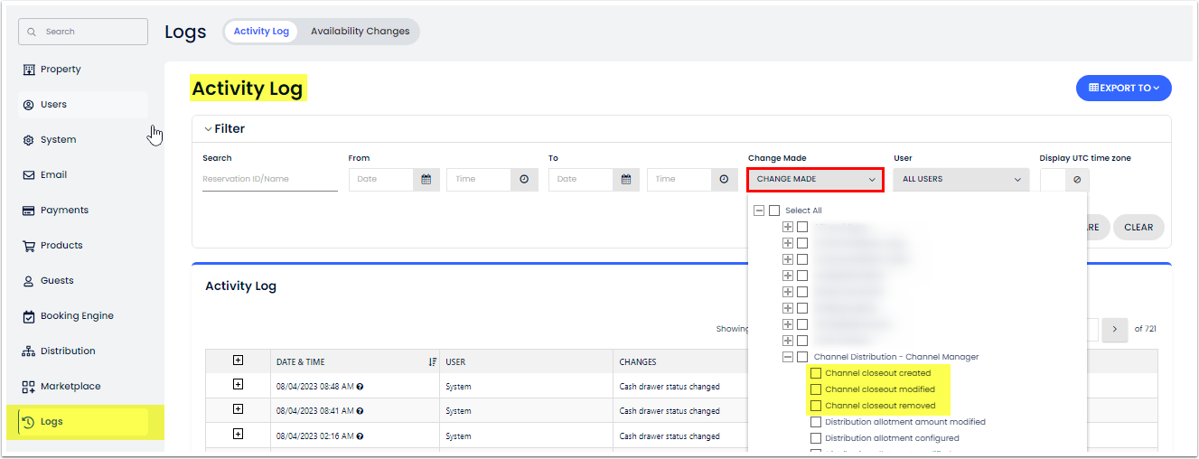Click the From time clock icon
1199x459 pixels.
click(524, 179)
